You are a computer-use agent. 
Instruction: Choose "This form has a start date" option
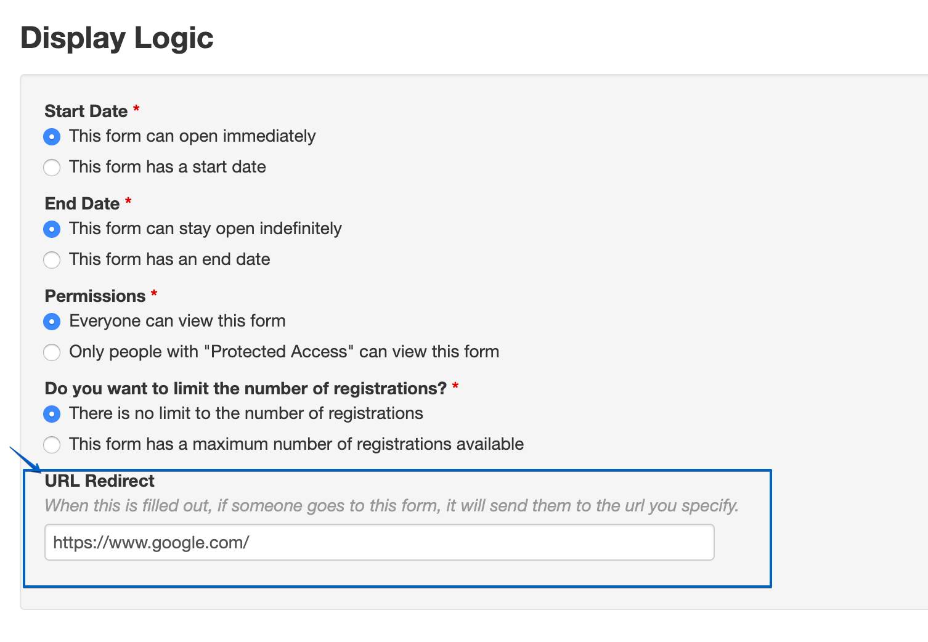(52, 167)
